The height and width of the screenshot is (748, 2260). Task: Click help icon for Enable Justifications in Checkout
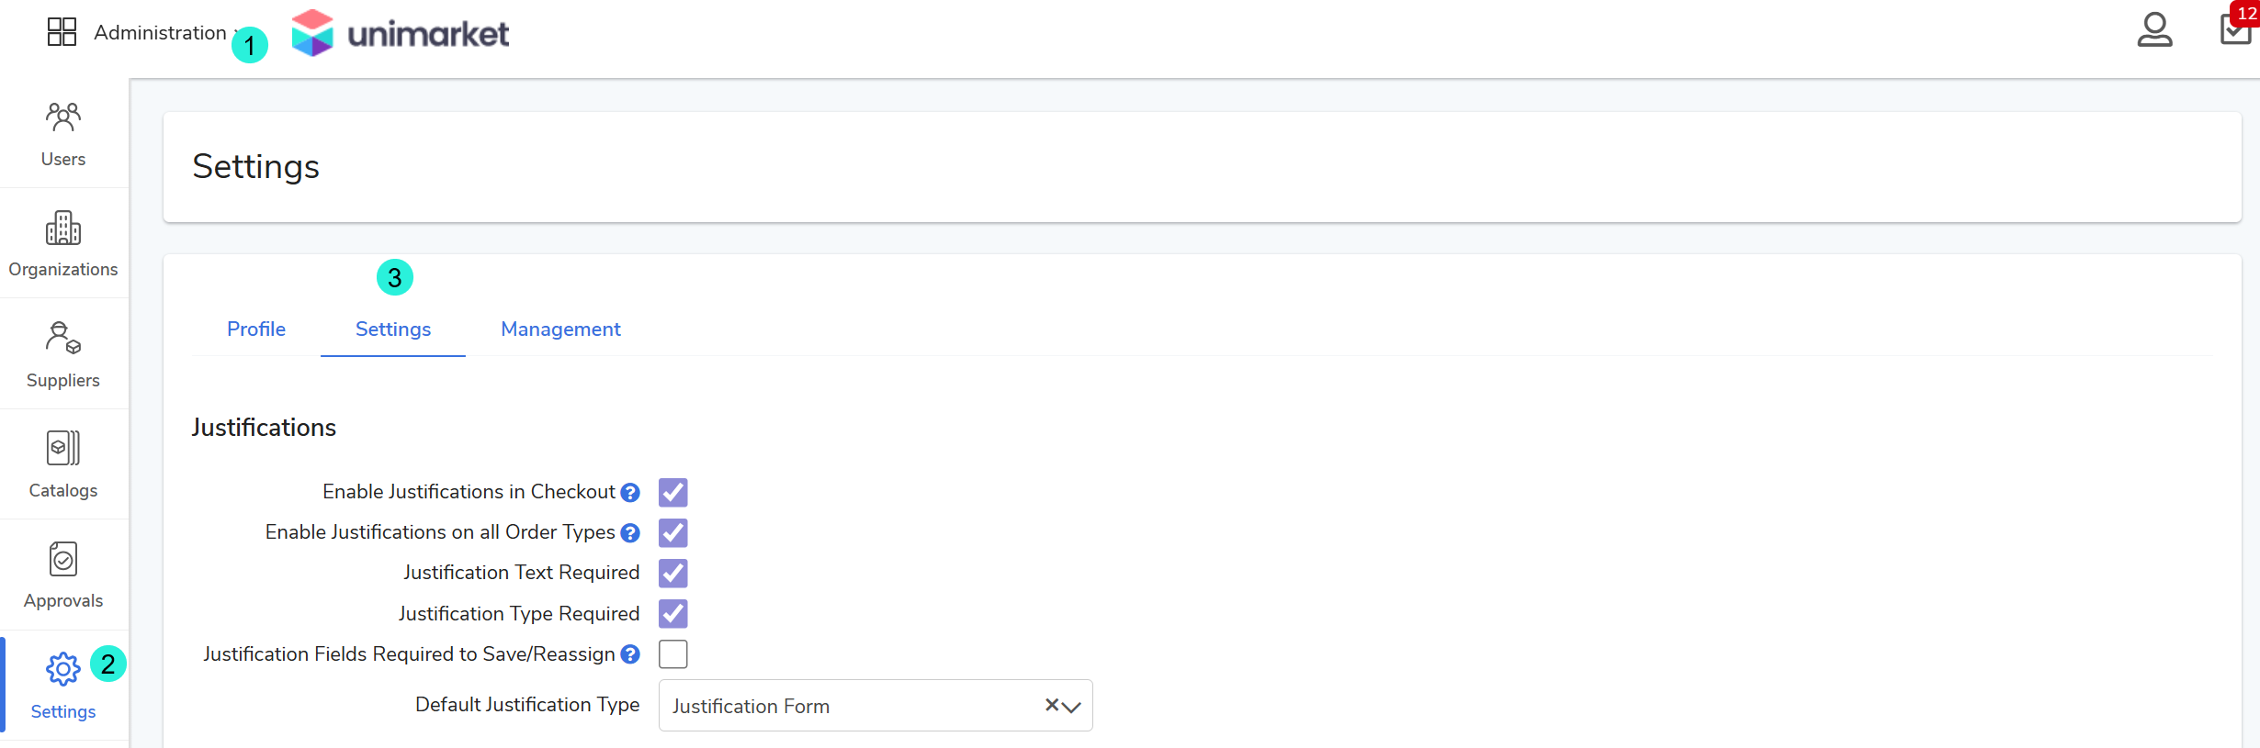(630, 493)
